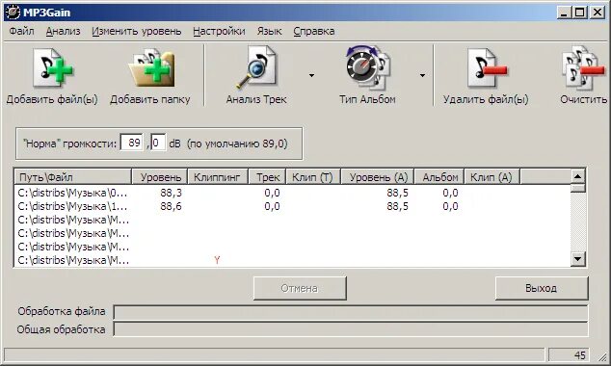Viewport: 611px width, 366px height.
Task: Select the file row with red Y clipping
Action: (x=292, y=260)
